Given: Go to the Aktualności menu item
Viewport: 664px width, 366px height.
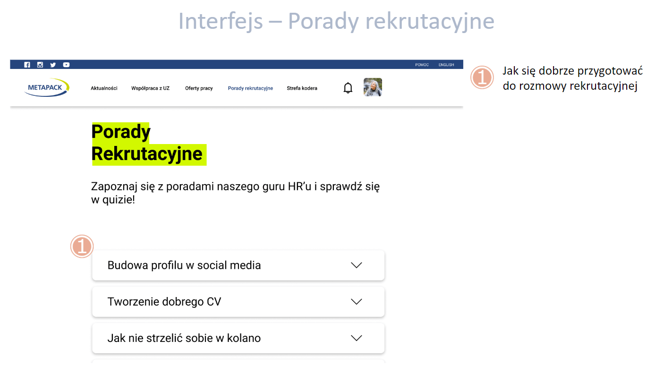Looking at the screenshot, I should tap(104, 88).
